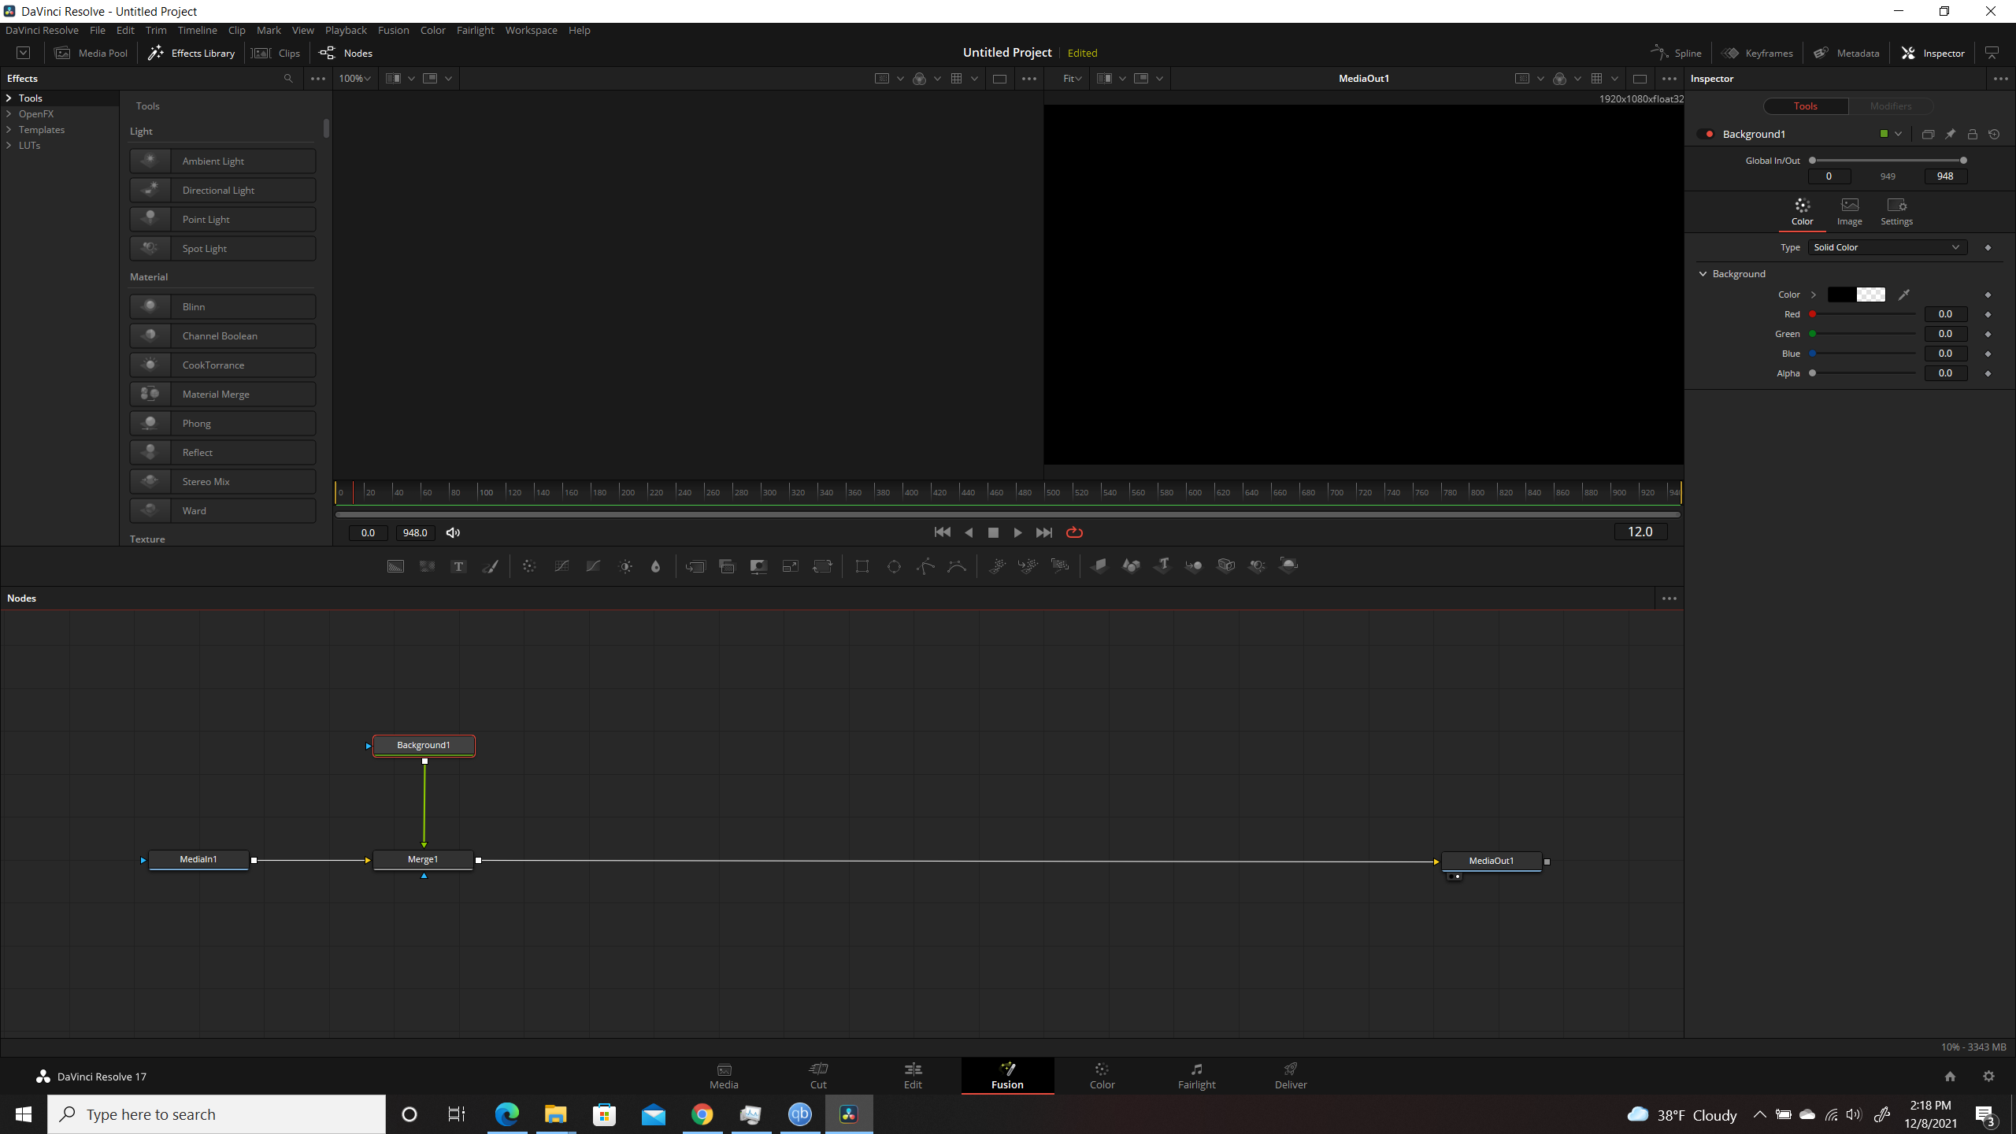This screenshot has width=2016, height=1134.
Task: Add a FastNoise node from the toolbar
Action: [x=427, y=566]
